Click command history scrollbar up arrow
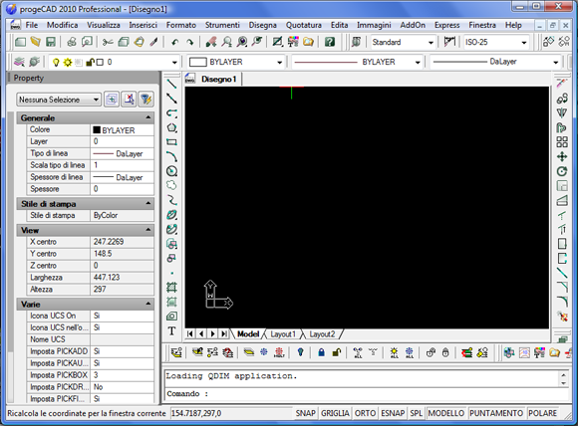This screenshot has height=426, width=578. 563,375
